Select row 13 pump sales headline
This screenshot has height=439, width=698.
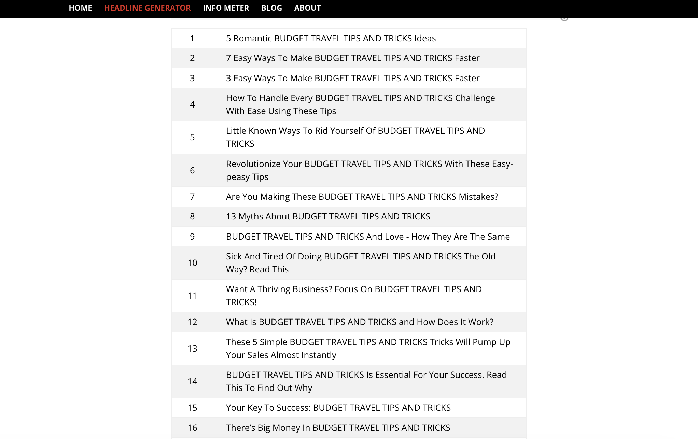coord(368,348)
